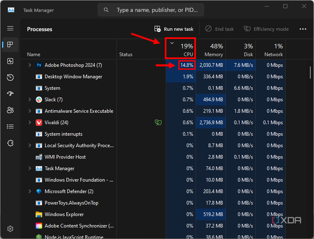Click the Slack app icon

pyautogui.click(x=39, y=100)
